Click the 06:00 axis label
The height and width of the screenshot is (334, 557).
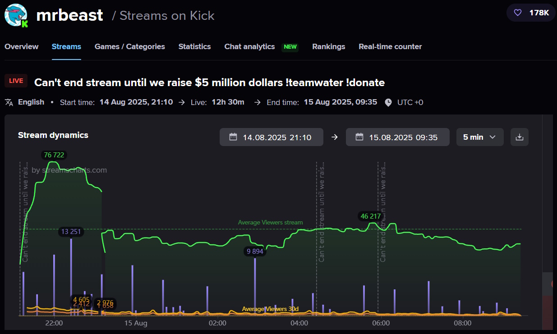pos(381,323)
